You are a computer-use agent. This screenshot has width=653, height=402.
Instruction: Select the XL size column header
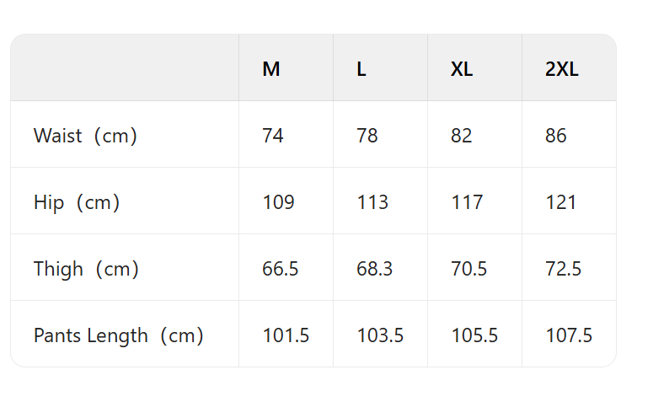[462, 69]
